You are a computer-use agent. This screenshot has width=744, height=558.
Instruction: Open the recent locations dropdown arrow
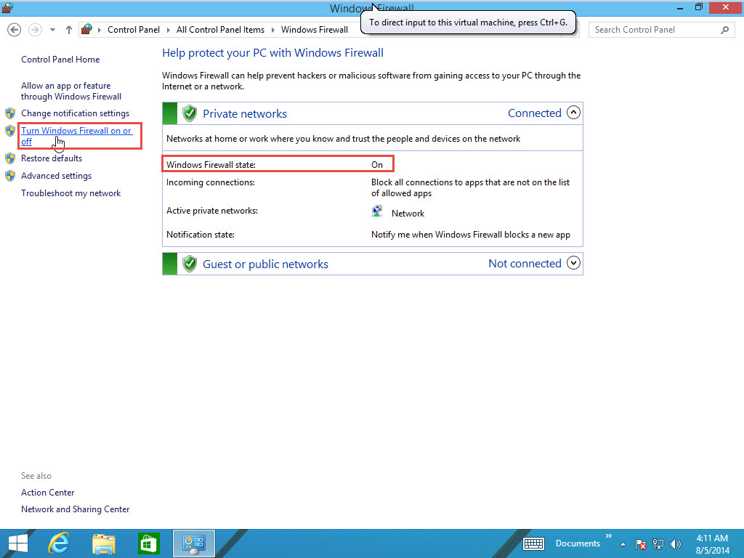pyautogui.click(x=52, y=30)
